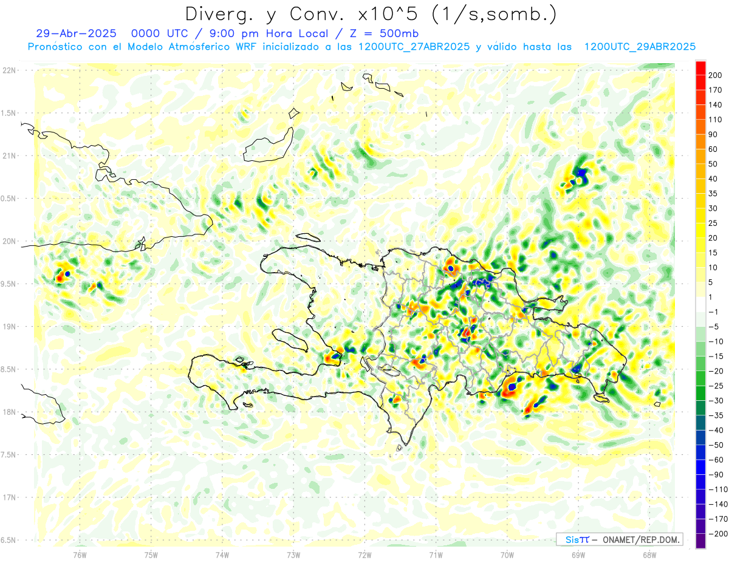Viewport: 729px width, 563px height.
Task: Click the '71W' longitude label
Action: [x=436, y=554]
